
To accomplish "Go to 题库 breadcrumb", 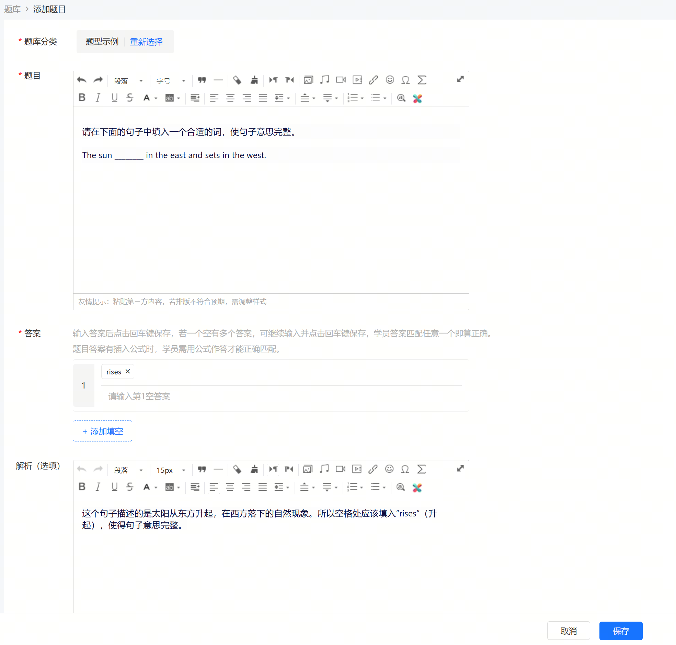I will point(12,9).
